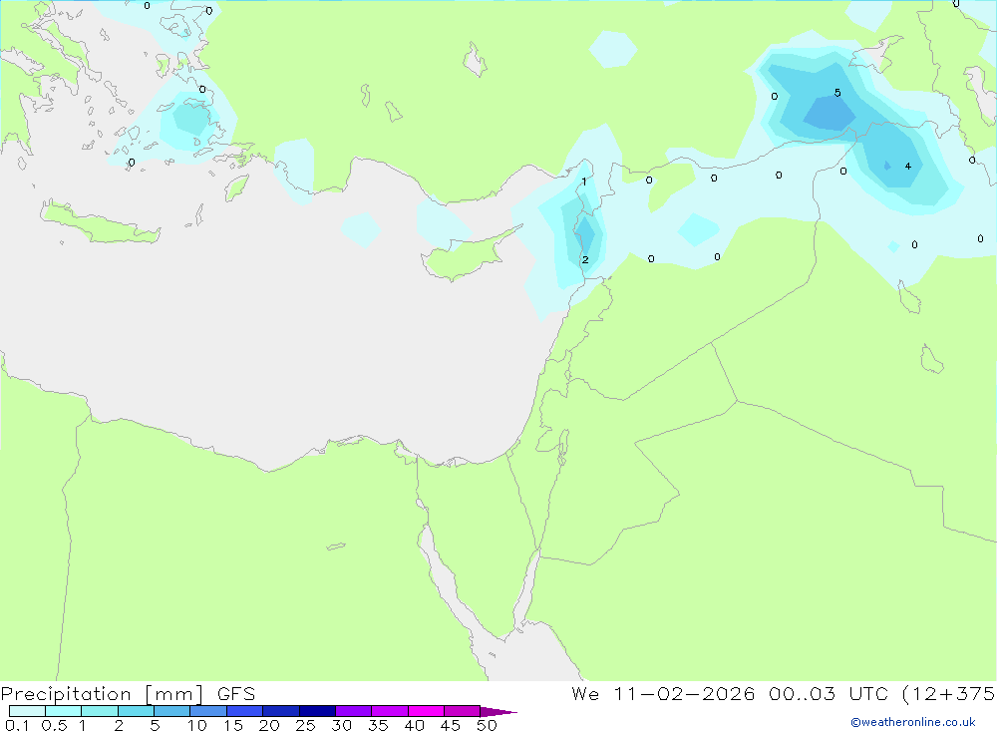Click the '5' precipitation value on map
Image resolution: width=997 pixels, height=731 pixels.
(837, 93)
